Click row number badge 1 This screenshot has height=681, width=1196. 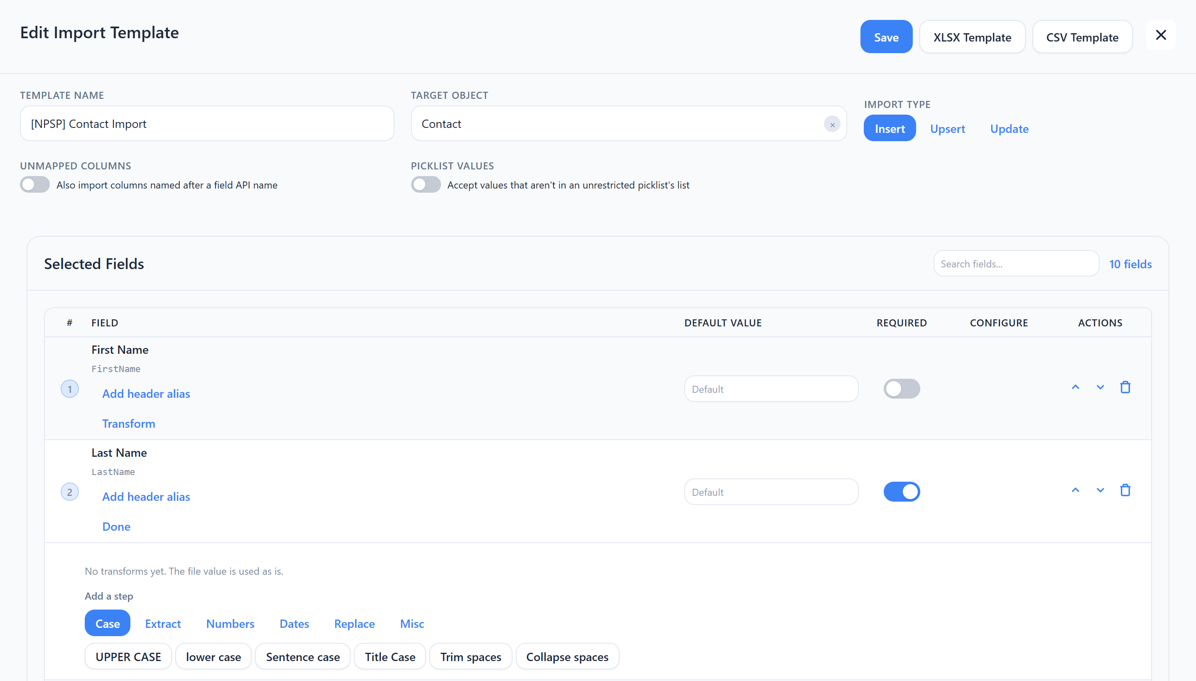(70, 389)
